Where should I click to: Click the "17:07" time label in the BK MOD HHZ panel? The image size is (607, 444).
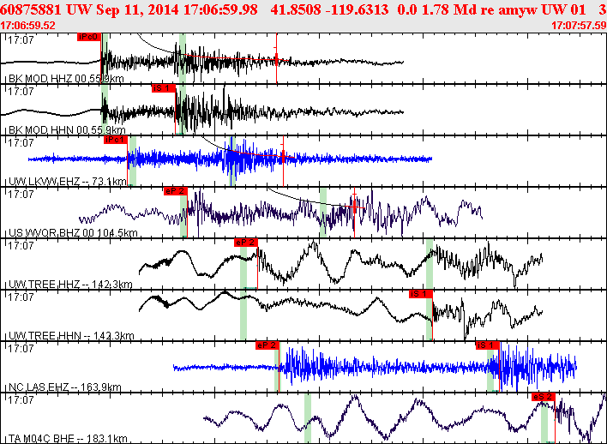pyautogui.click(x=21, y=40)
